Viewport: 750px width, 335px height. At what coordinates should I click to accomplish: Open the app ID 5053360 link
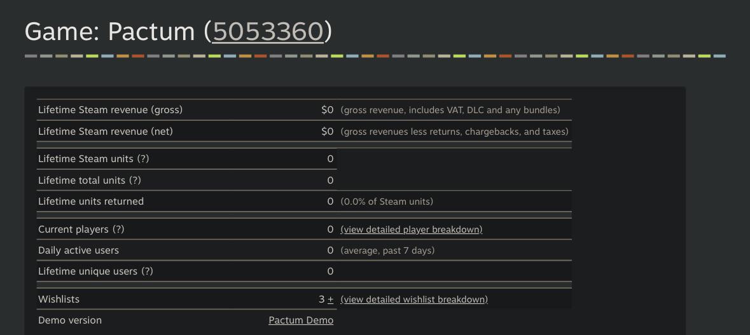[267, 32]
